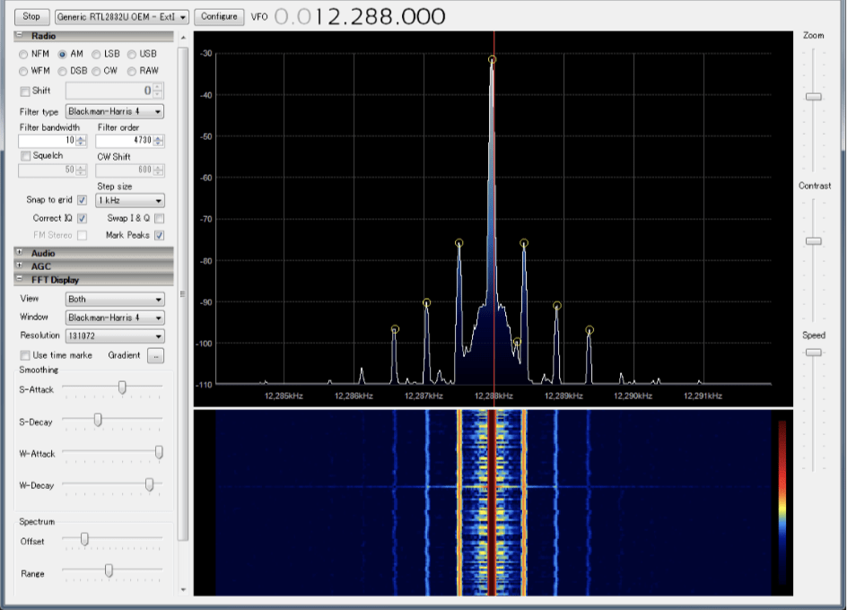Click the S-Decay smoothing slider

coord(98,419)
